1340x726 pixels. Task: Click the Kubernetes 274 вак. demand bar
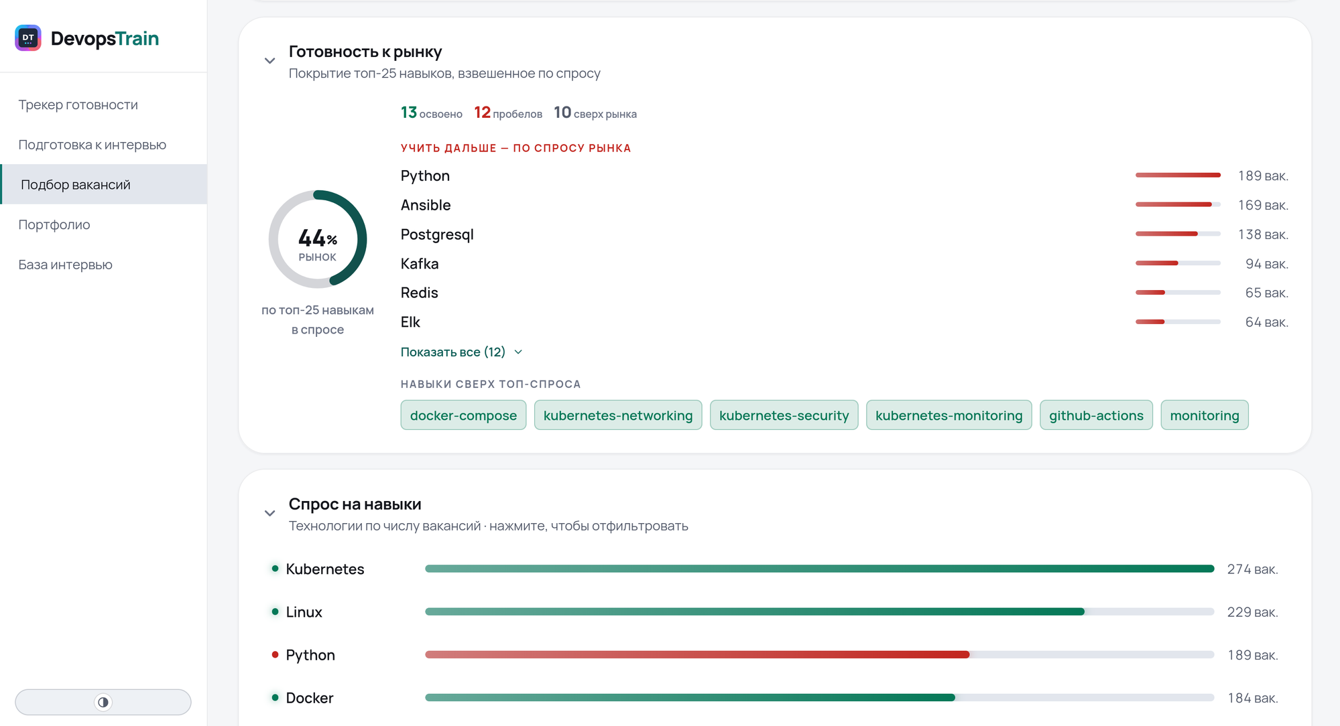click(819, 569)
